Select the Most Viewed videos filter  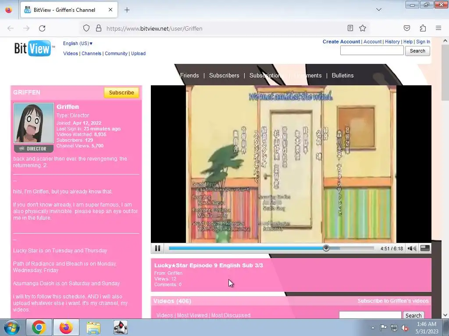point(192,315)
